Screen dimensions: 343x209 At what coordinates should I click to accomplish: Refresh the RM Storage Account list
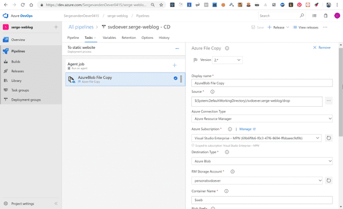[x=328, y=181]
